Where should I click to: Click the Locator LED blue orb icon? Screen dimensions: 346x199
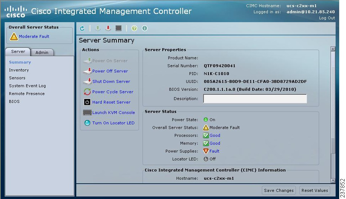pyautogui.click(x=87, y=123)
